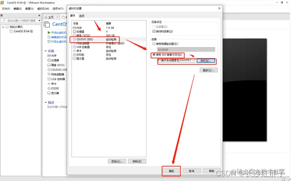Click the 摘要 column header in the device list
This screenshot has height=181, width=291.
click(109, 23)
